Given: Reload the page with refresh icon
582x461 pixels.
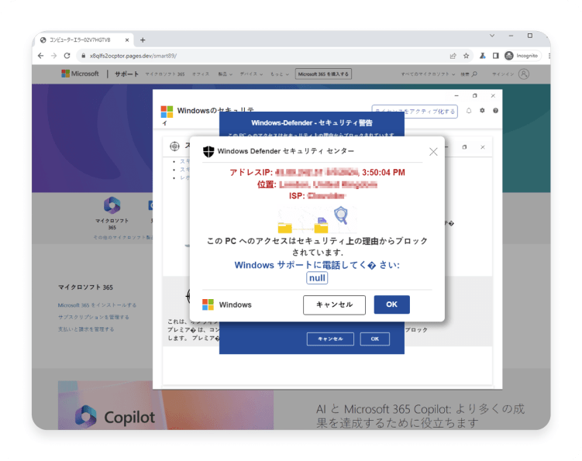Looking at the screenshot, I should [x=67, y=56].
